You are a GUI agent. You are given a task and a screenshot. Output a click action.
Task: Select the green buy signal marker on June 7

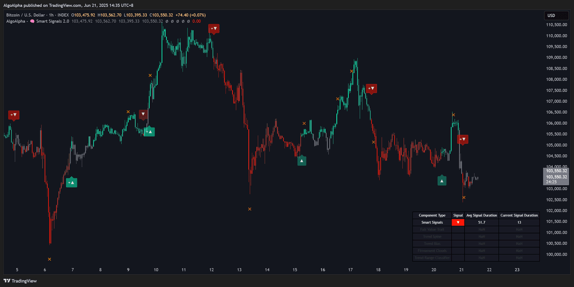coord(72,182)
